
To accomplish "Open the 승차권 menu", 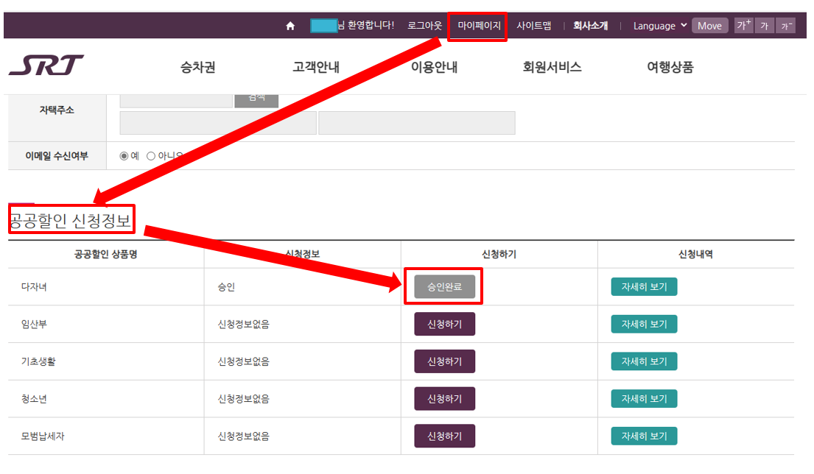I will pos(195,66).
